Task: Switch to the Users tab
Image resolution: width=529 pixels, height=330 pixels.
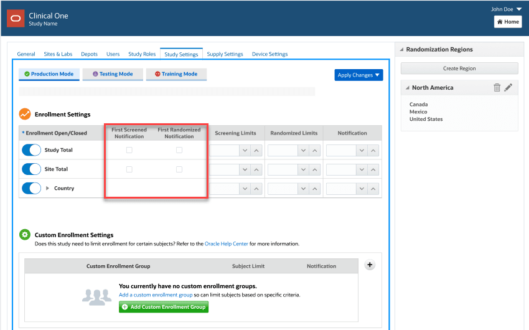Action: tap(113, 54)
